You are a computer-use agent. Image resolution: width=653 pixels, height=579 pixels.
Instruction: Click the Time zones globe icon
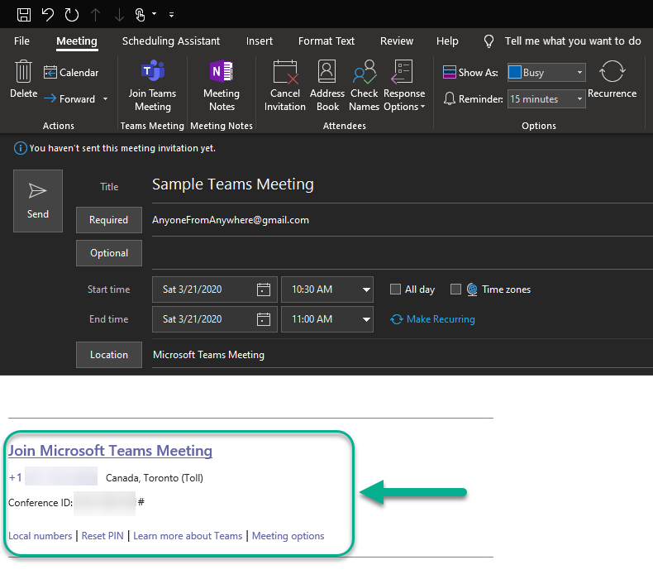click(x=472, y=289)
